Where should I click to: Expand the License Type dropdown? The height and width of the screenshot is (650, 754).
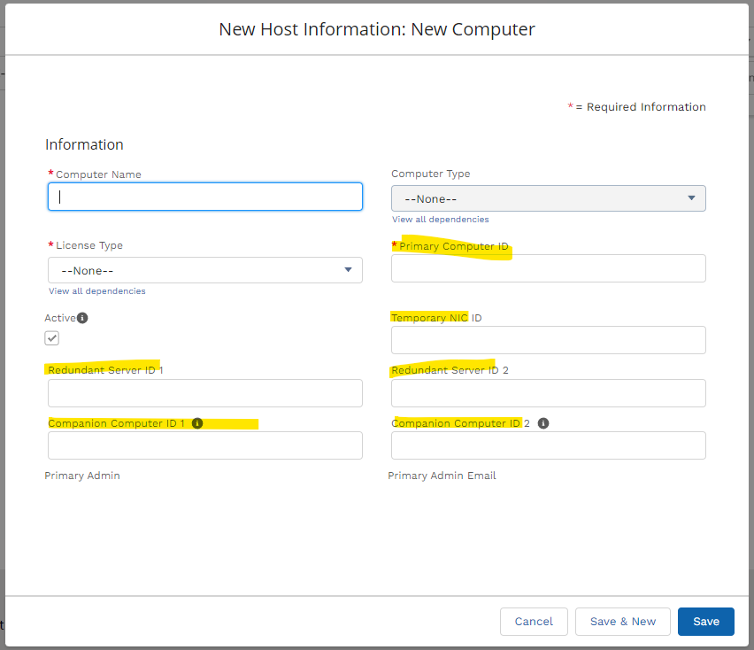204,270
